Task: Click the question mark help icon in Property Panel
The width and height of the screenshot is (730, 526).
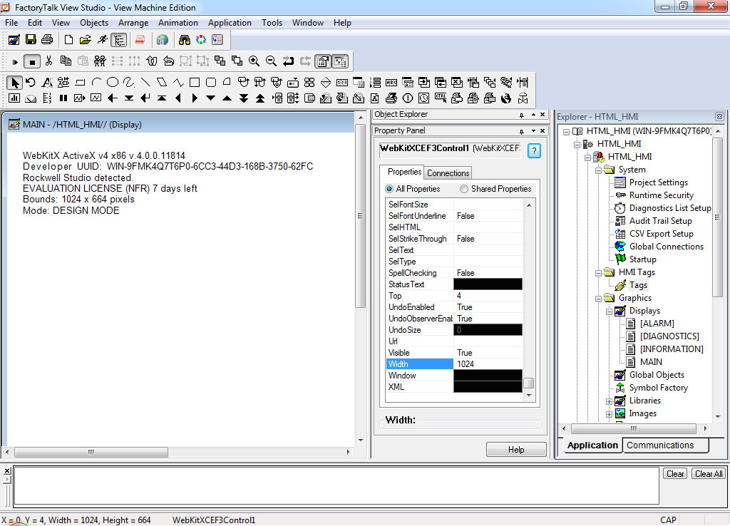Action: click(534, 151)
